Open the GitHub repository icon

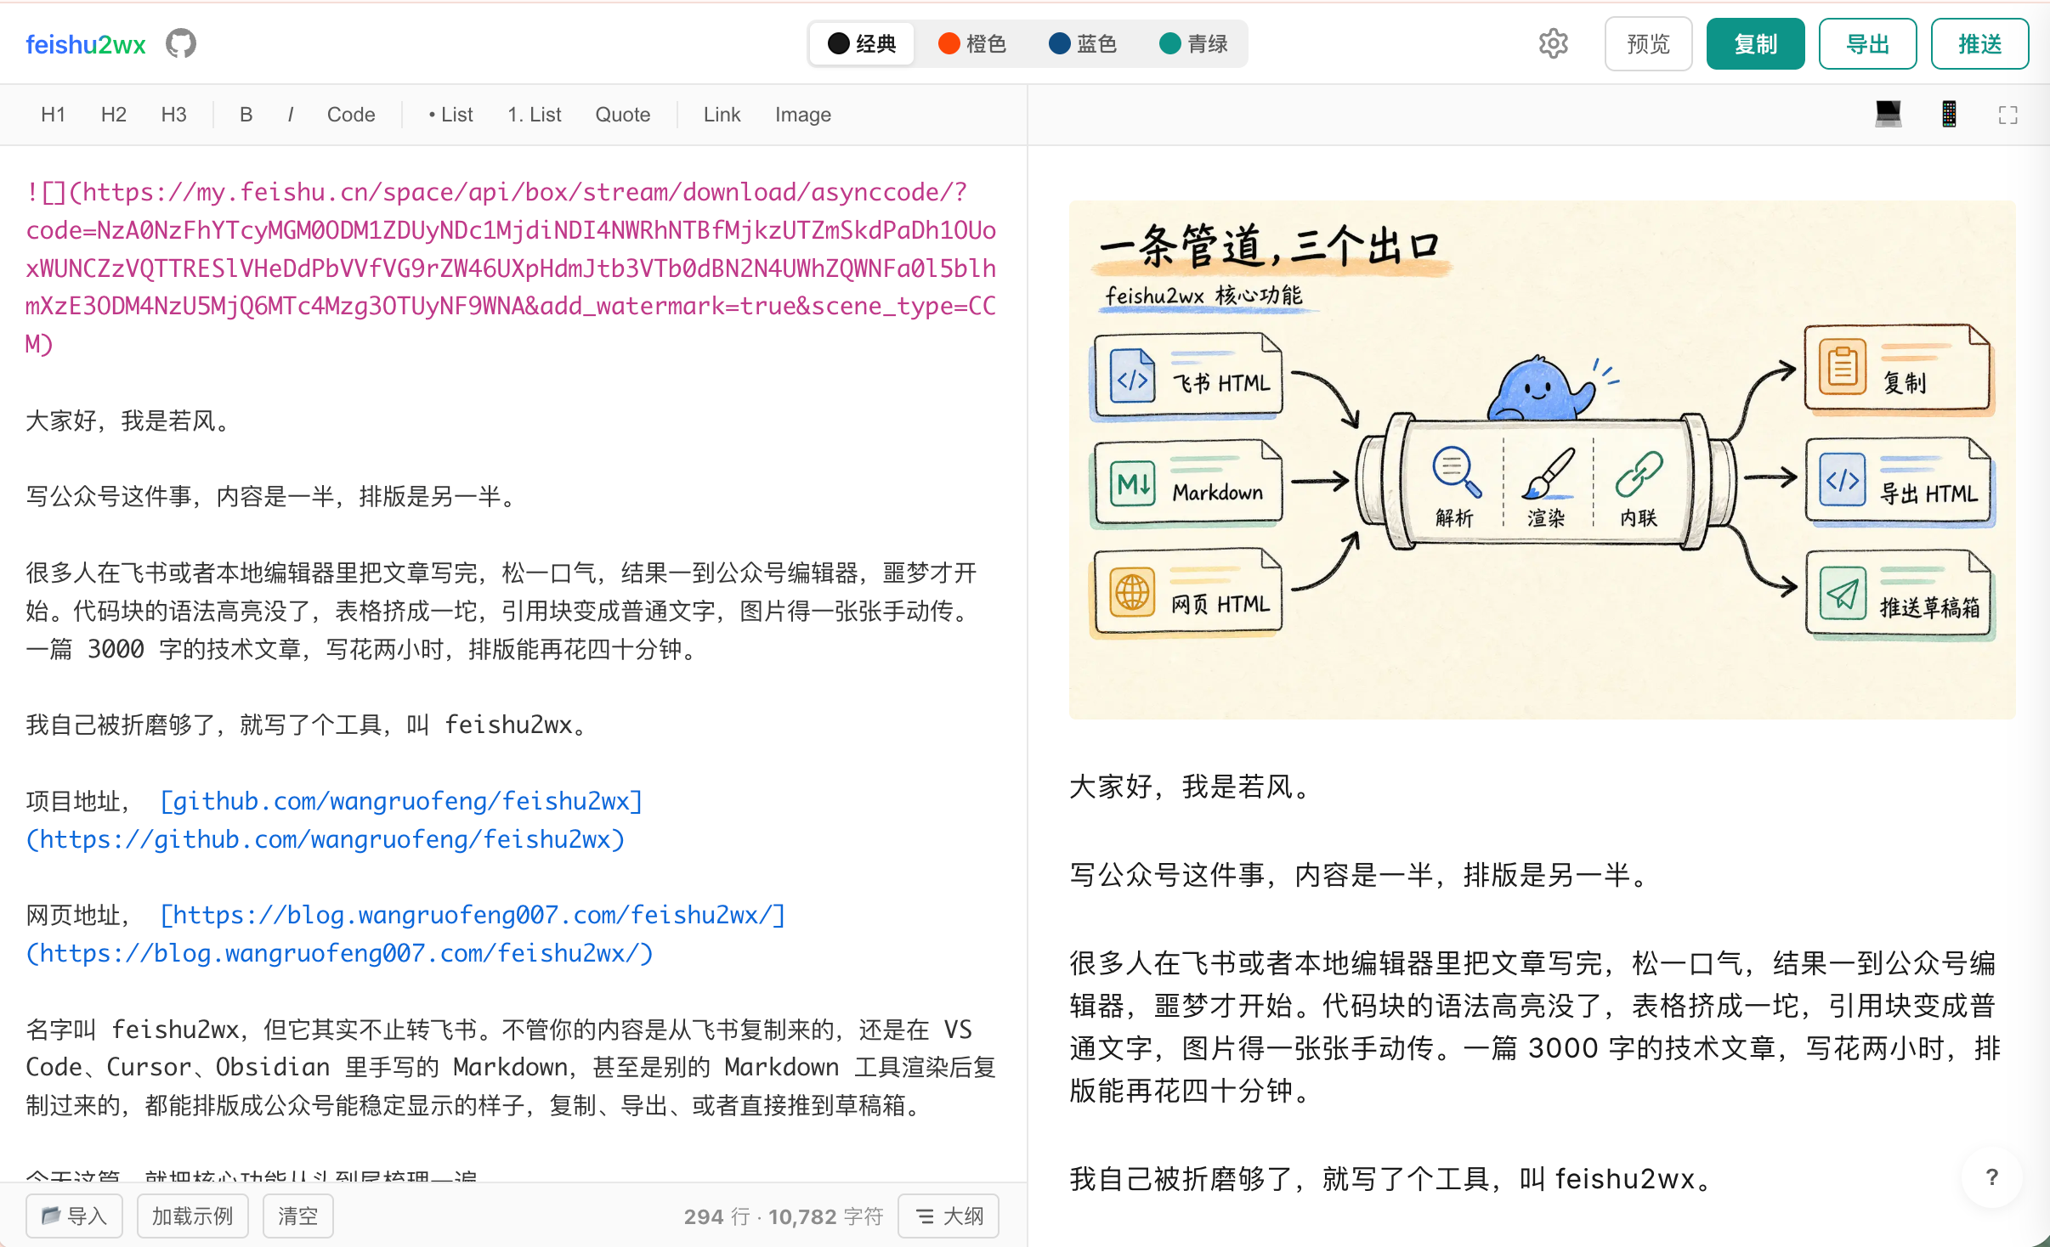point(180,43)
